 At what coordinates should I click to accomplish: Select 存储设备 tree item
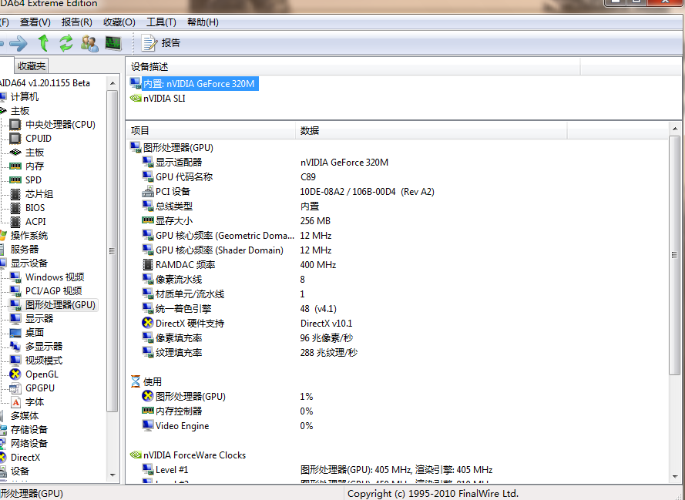tap(29, 430)
